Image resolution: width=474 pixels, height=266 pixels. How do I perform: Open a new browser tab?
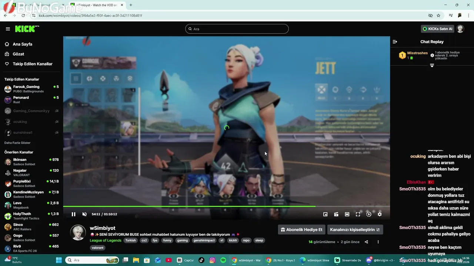coord(131,5)
